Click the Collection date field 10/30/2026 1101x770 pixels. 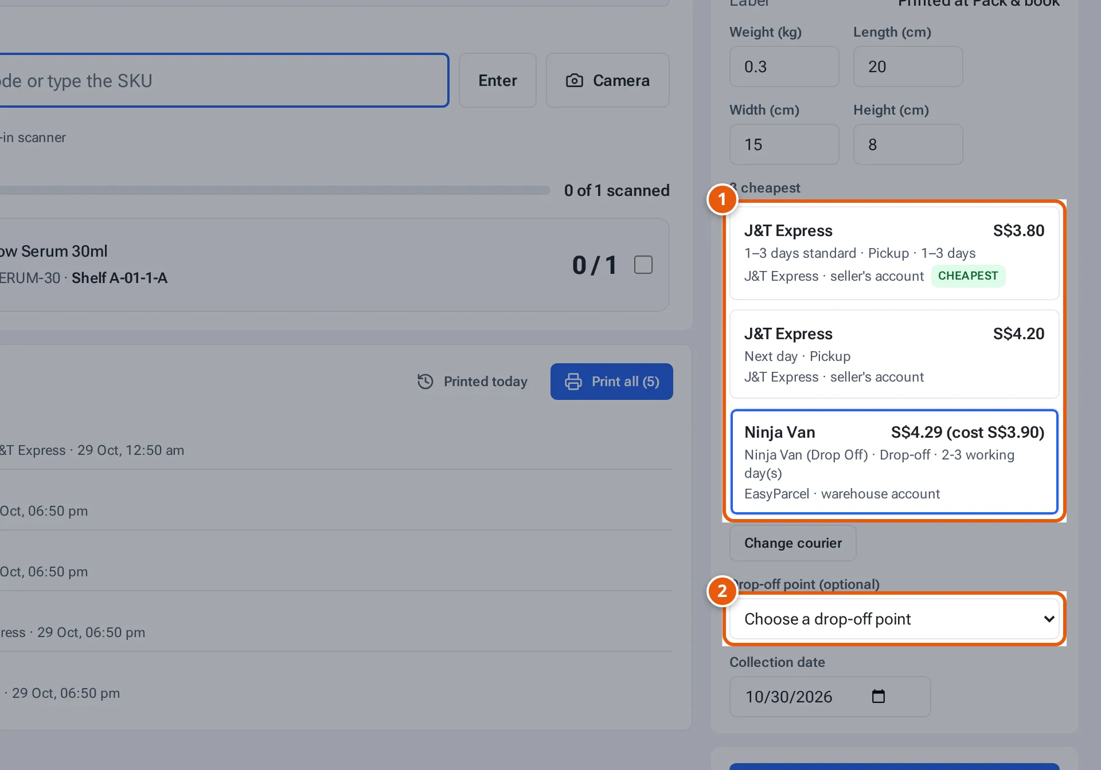pyautogui.click(x=830, y=697)
